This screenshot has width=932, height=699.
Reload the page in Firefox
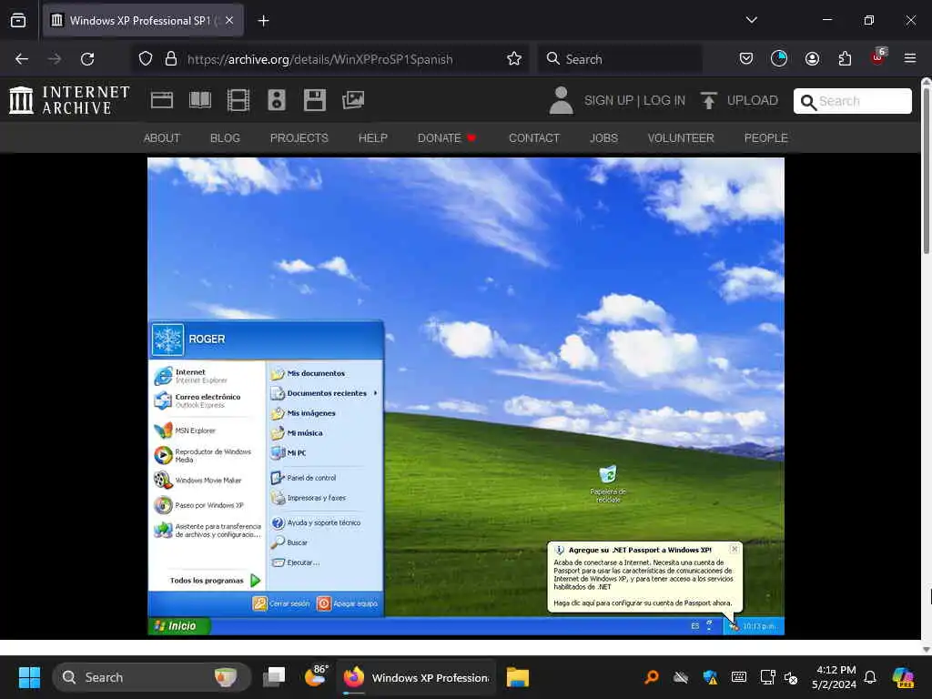(87, 59)
